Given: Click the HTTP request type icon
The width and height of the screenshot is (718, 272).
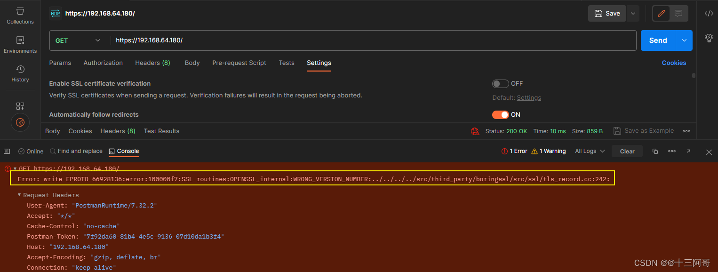Looking at the screenshot, I should [x=56, y=14].
